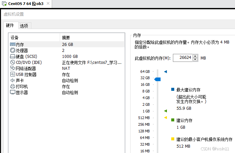This screenshot has height=153, width=235.
Task: Click the sound card (声卡) speaker icon
Action: coord(12,80)
